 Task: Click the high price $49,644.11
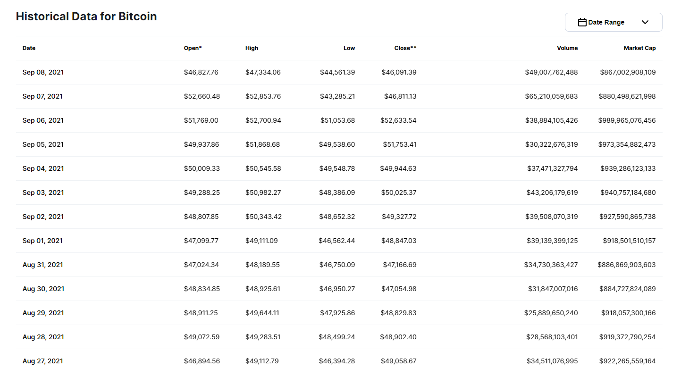pyautogui.click(x=262, y=313)
